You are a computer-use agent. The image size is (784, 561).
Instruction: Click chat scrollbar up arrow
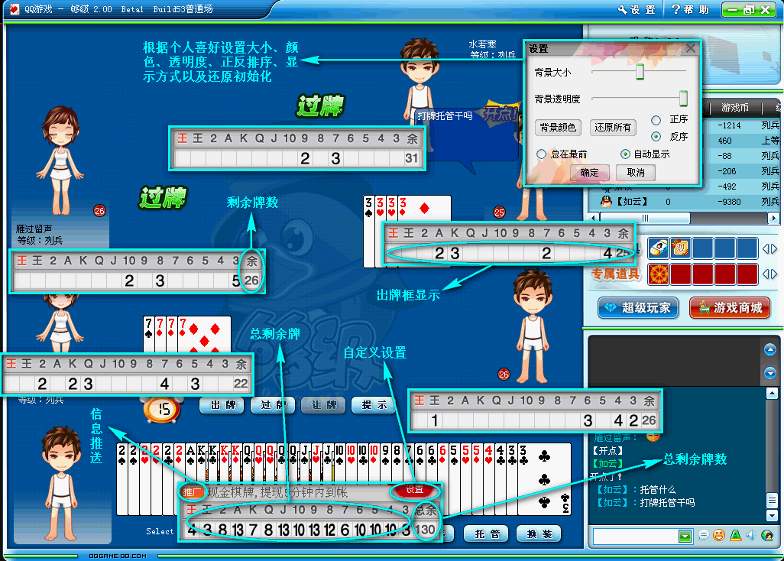(772, 394)
